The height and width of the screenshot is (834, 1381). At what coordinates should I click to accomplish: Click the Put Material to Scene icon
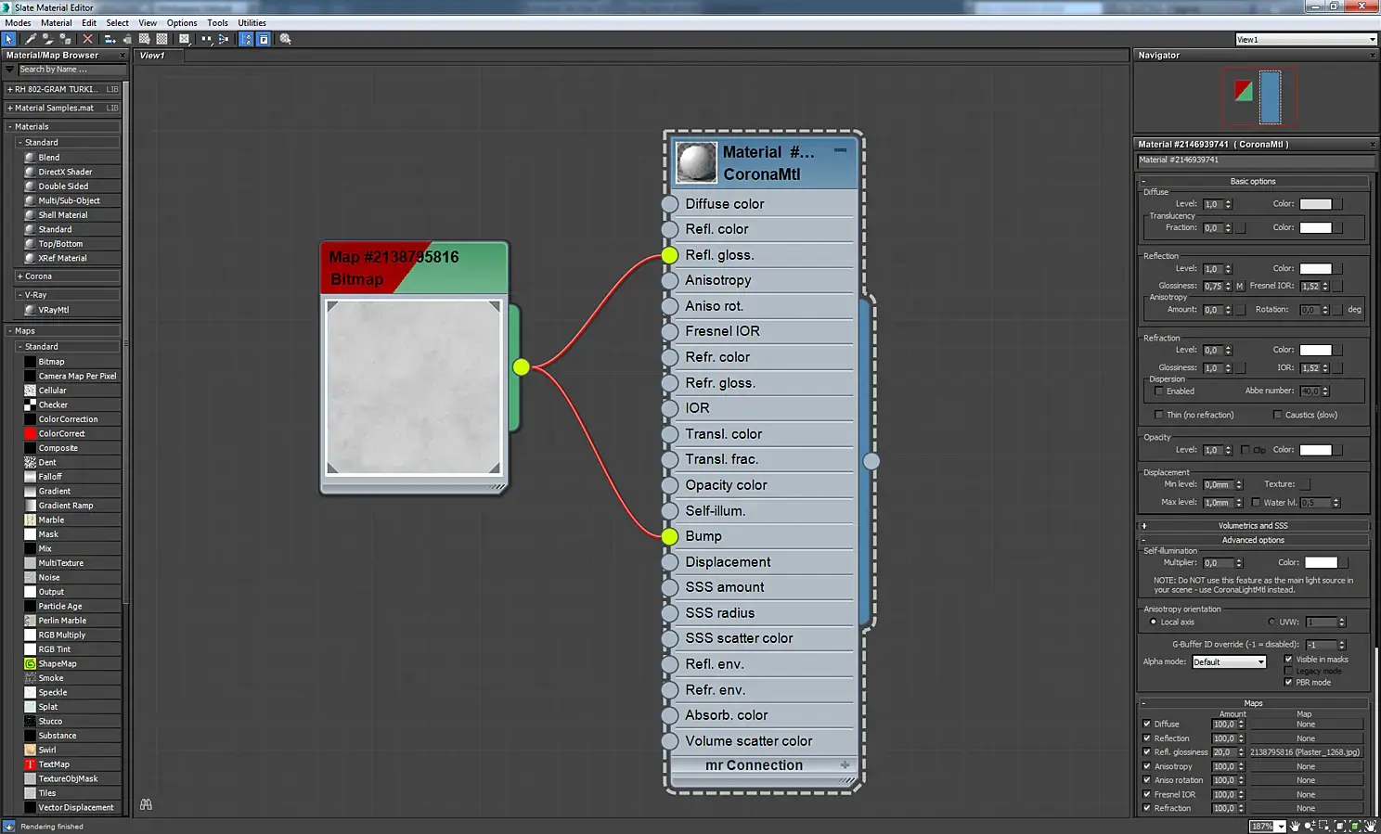click(48, 39)
